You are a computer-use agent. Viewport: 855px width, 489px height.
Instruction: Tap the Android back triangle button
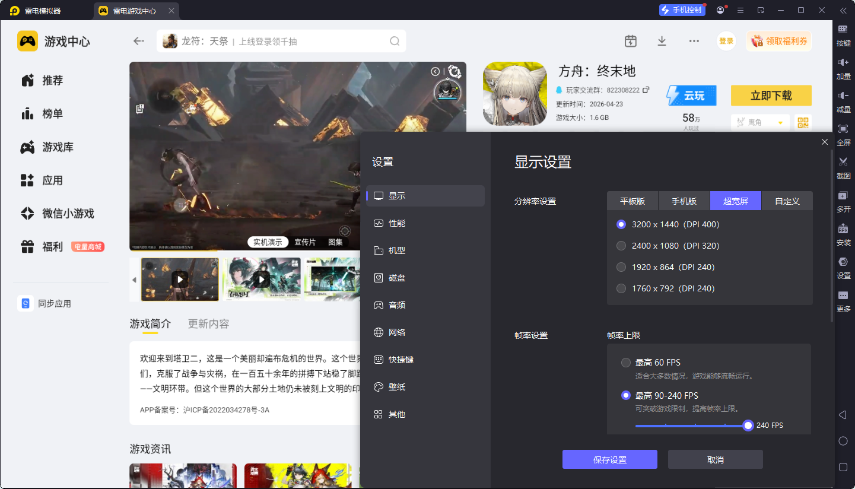843,415
